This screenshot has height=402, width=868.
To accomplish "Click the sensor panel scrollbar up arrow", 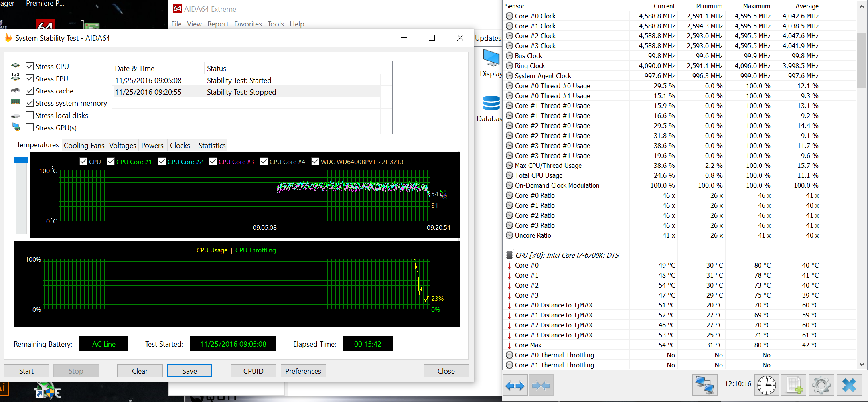I will click(x=862, y=6).
